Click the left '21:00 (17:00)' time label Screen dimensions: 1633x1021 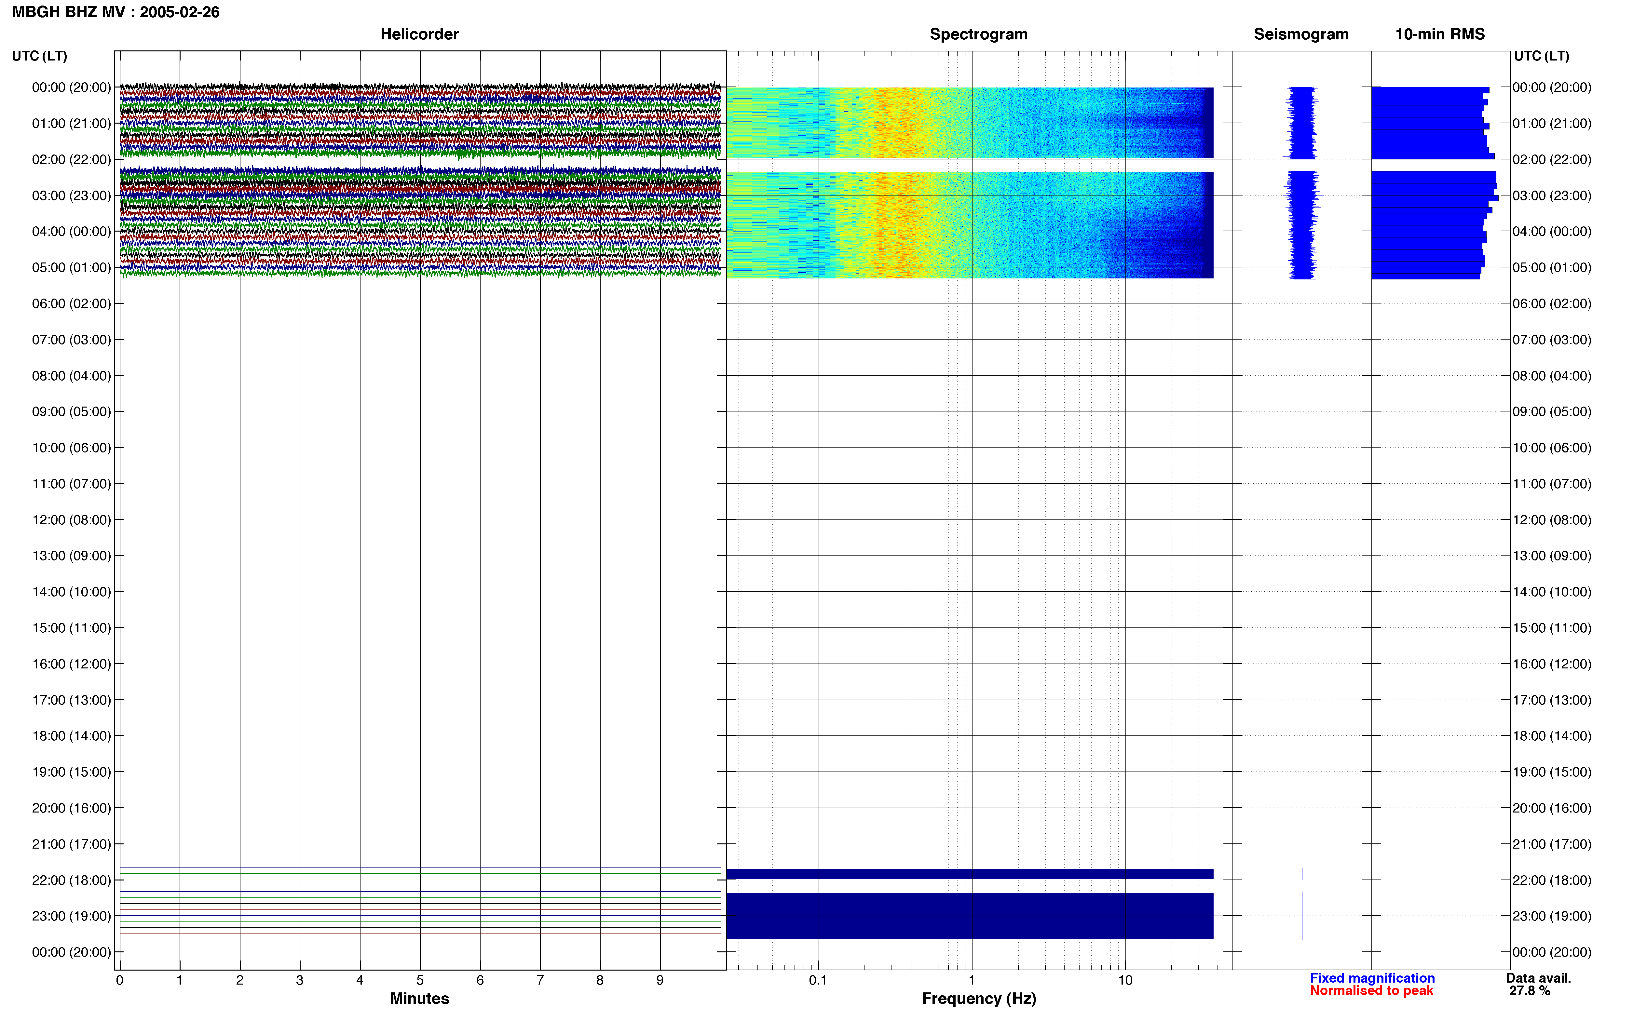click(x=72, y=844)
